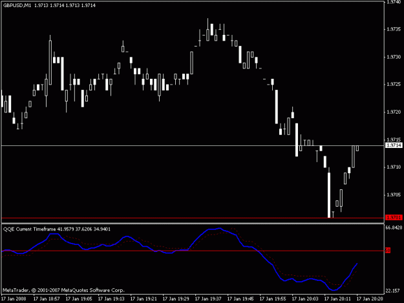The height and width of the screenshot is (303, 404).
Task: Click time axis label 17 Jan 18:57
Action: click(x=47, y=298)
